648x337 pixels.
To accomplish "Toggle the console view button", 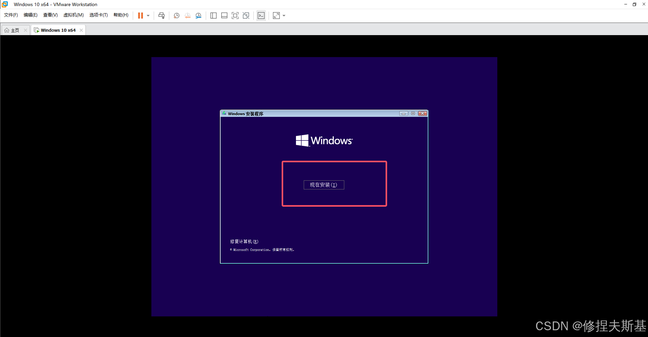I will click(x=261, y=16).
